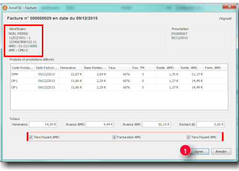The image size is (239, 171).
Task: Toggle the Tiers Payant AMO checkbox
Action: 31,137
